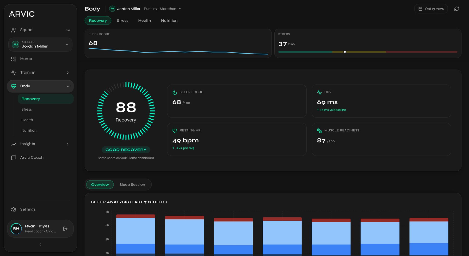469x256 pixels.
Task: Click the Squad people icon
Action: (14, 30)
